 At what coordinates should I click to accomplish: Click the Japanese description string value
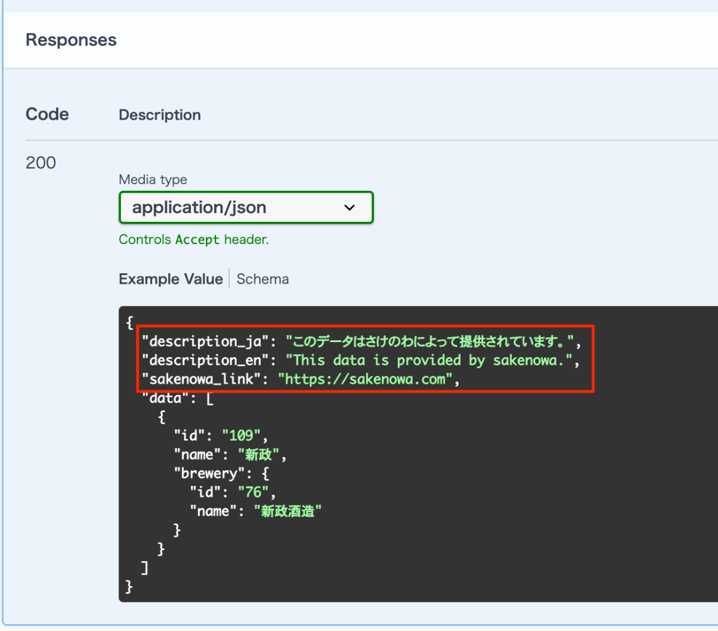tap(430, 342)
